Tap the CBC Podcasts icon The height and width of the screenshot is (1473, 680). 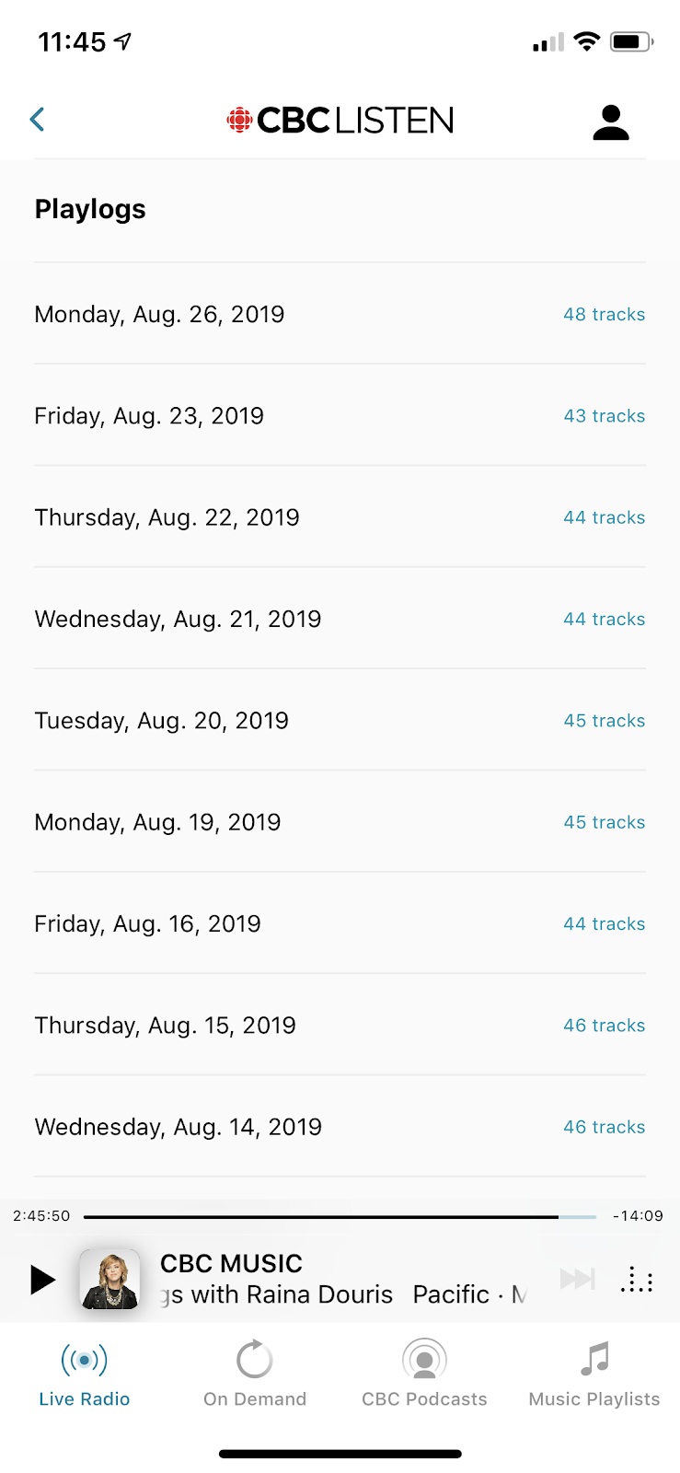point(424,1360)
